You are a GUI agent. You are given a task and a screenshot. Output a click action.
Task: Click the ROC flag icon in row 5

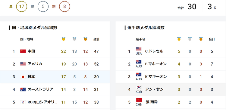(x=23, y=102)
